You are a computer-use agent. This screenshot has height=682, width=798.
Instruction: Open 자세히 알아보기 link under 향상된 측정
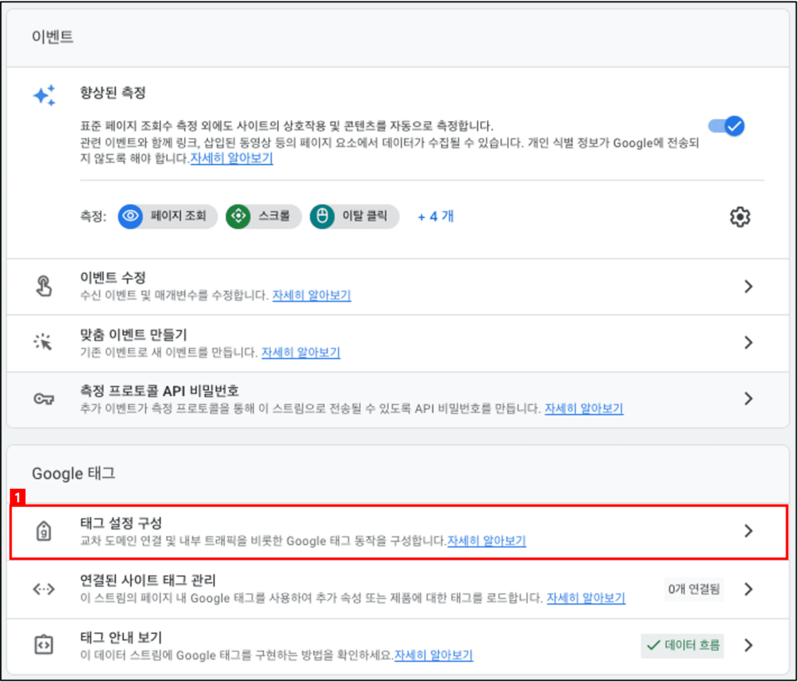coord(231,158)
